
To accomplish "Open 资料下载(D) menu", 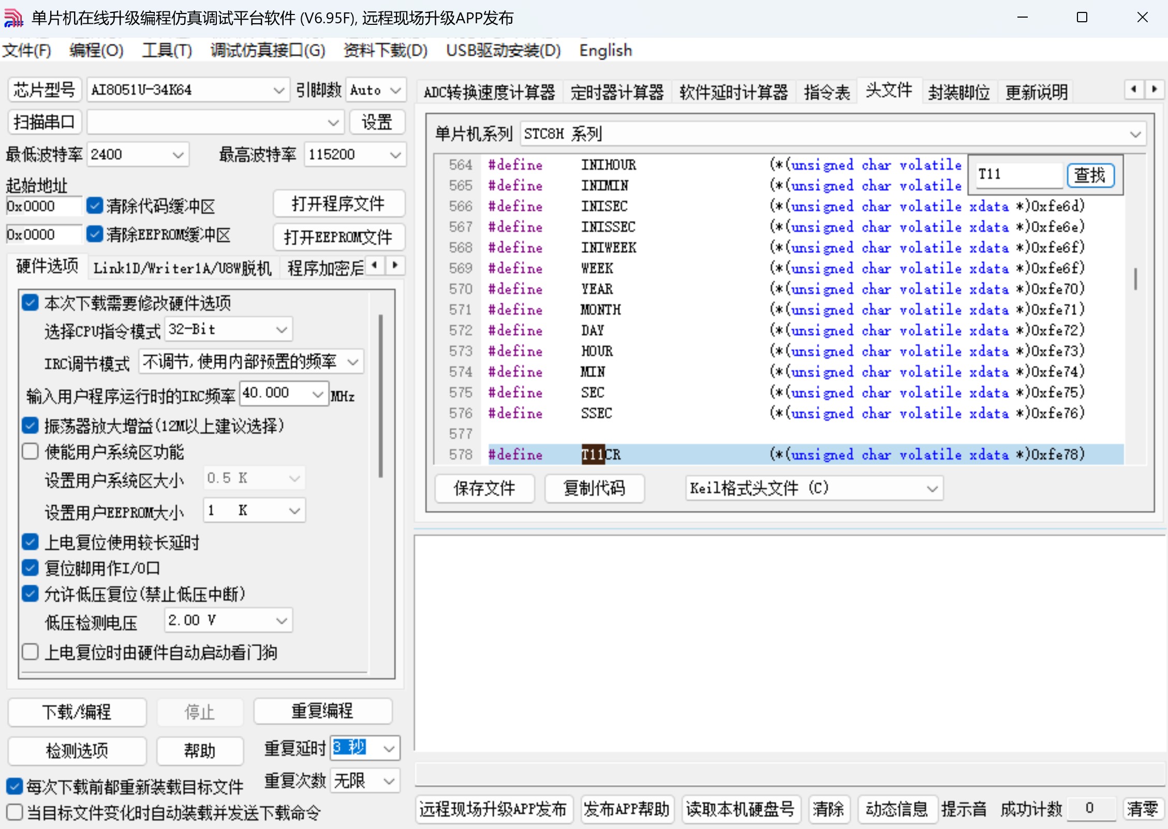I will 386,50.
